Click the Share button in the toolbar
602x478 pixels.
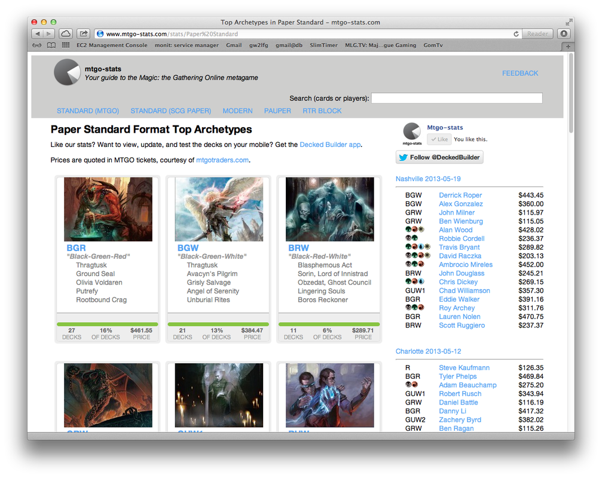pos(84,34)
